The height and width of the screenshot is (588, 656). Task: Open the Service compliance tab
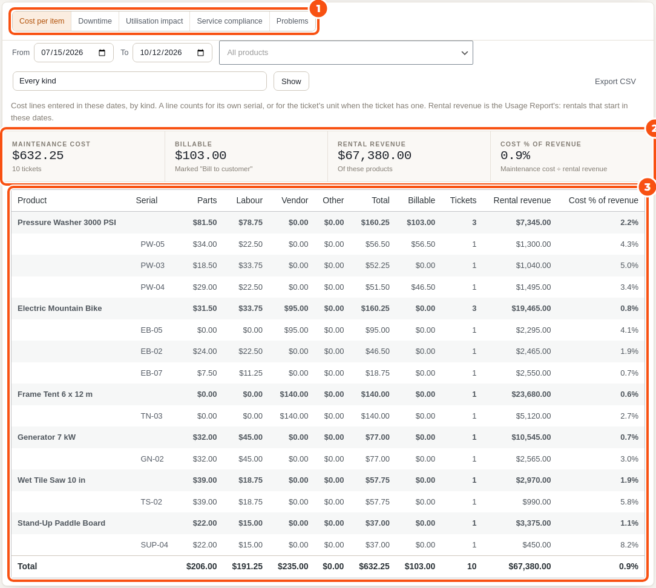230,21
